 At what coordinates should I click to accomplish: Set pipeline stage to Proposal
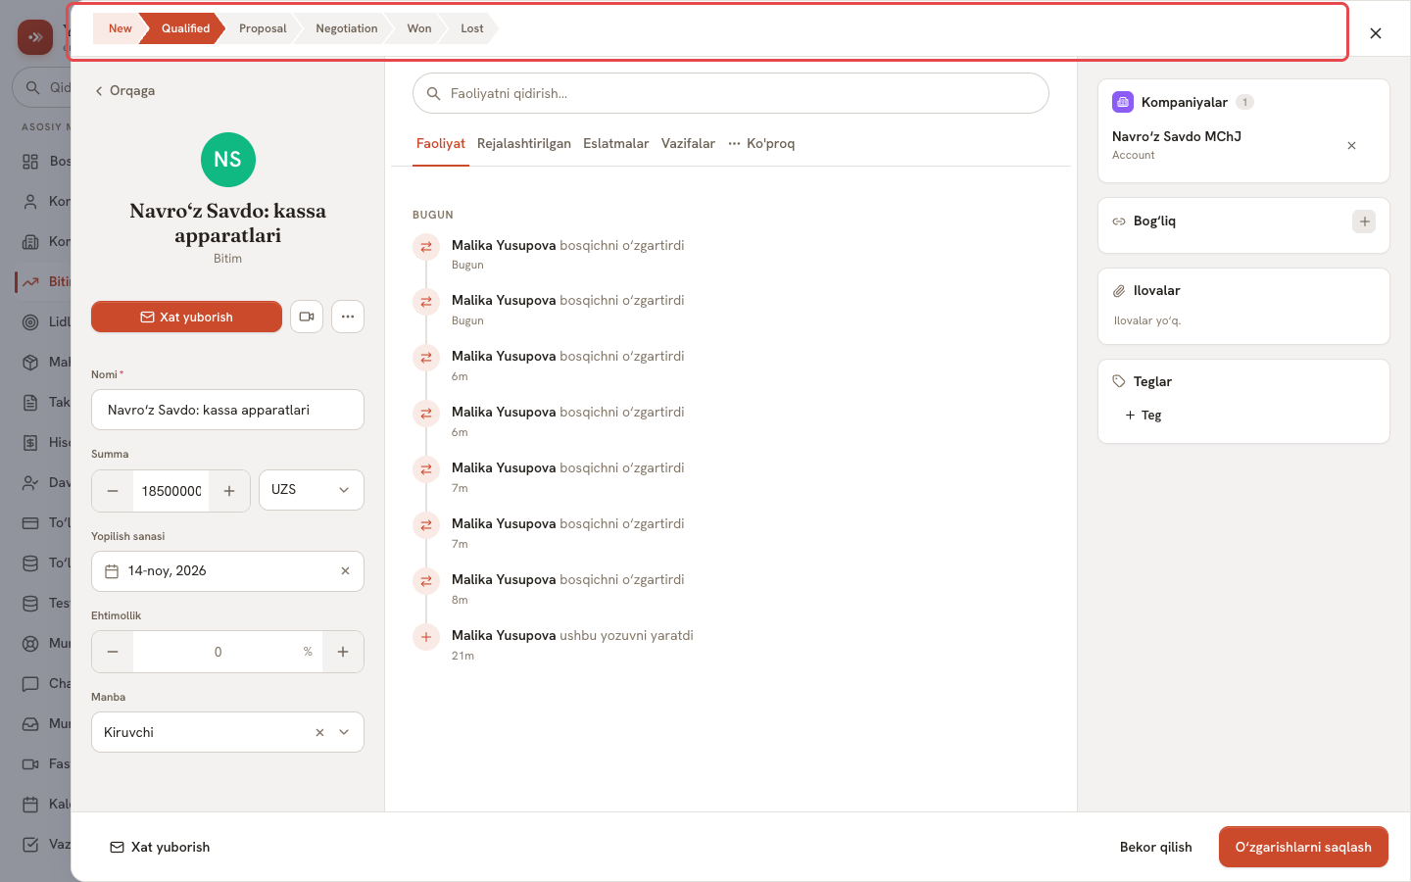click(263, 28)
